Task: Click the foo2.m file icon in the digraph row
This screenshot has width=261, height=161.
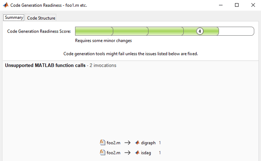Action: click(x=102, y=143)
